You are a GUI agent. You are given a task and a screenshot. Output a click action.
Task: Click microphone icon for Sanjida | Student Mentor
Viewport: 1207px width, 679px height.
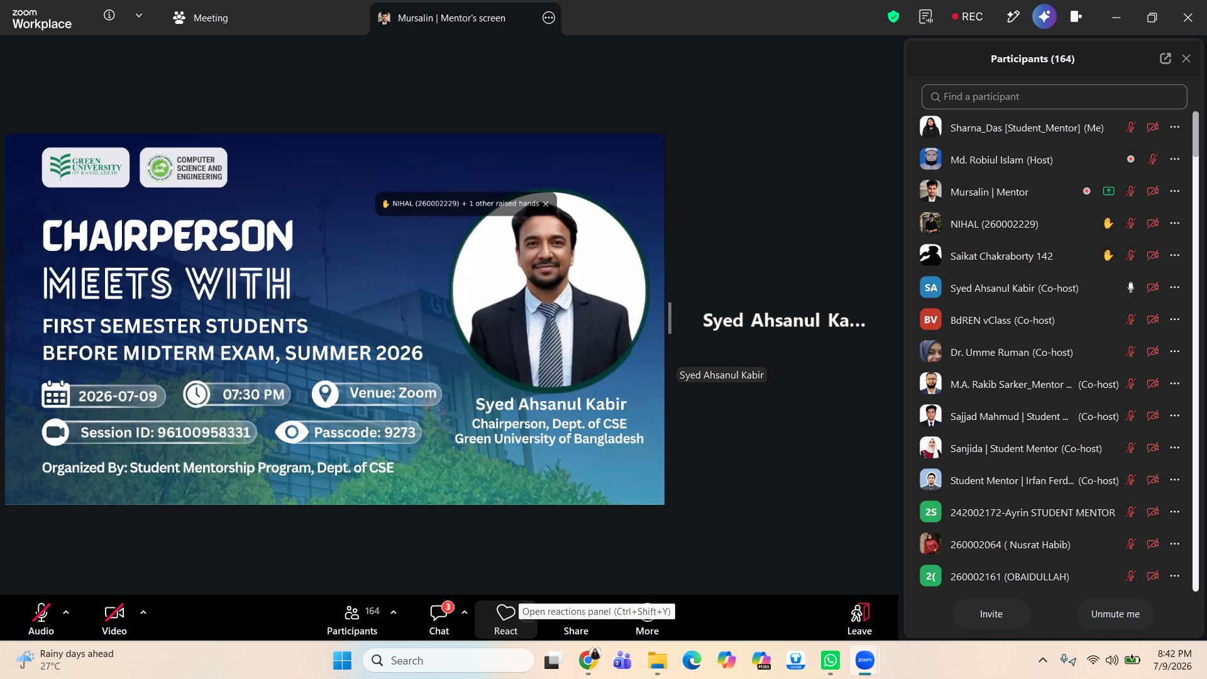click(x=1130, y=448)
